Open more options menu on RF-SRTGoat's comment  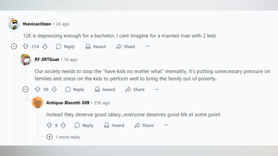[157, 89]
